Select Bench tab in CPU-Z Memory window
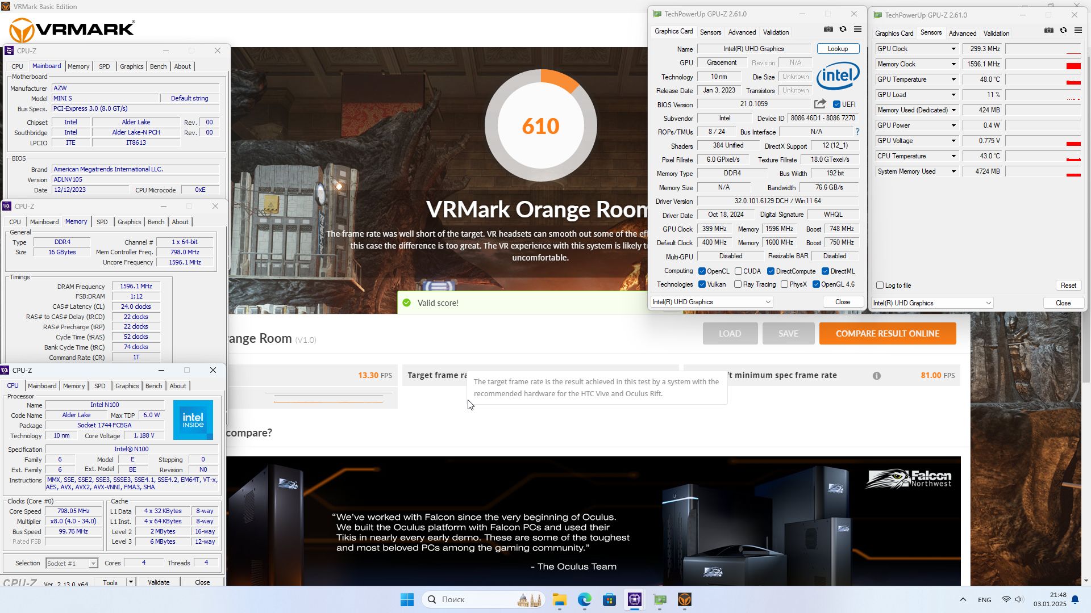Viewport: 1091px width, 613px height. pos(156,222)
